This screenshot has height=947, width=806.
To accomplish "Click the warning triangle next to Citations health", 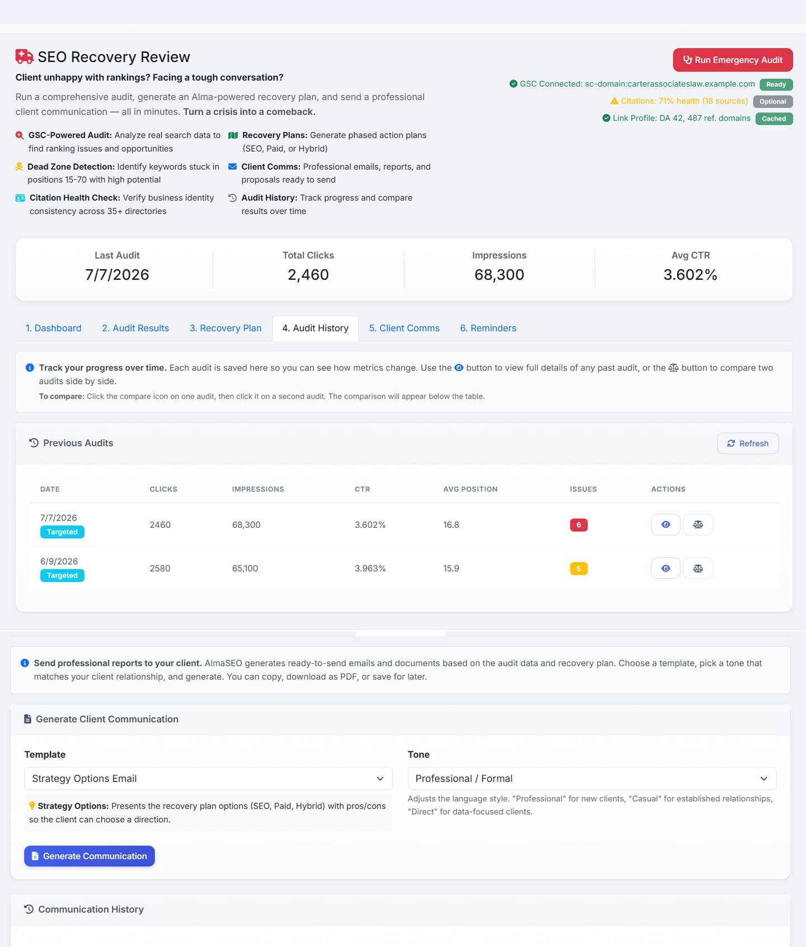I will 614,101.
